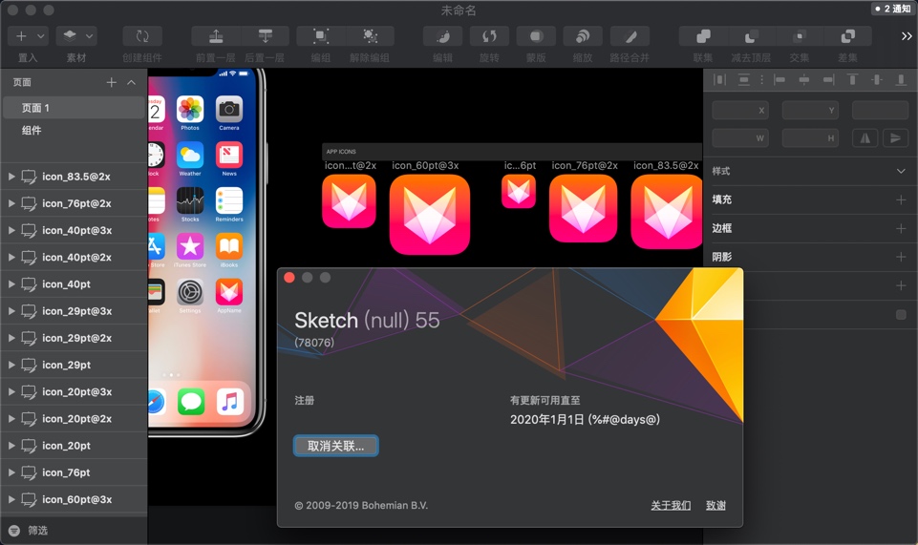
Task: Close the Sketch about dialog
Action: tap(289, 277)
